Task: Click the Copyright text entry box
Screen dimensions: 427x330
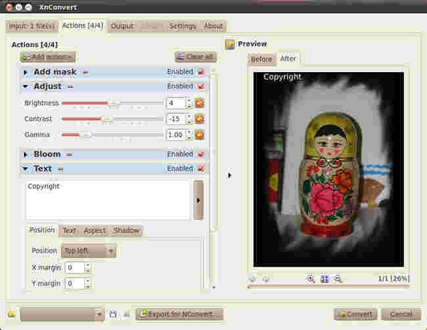Action: pos(108,200)
